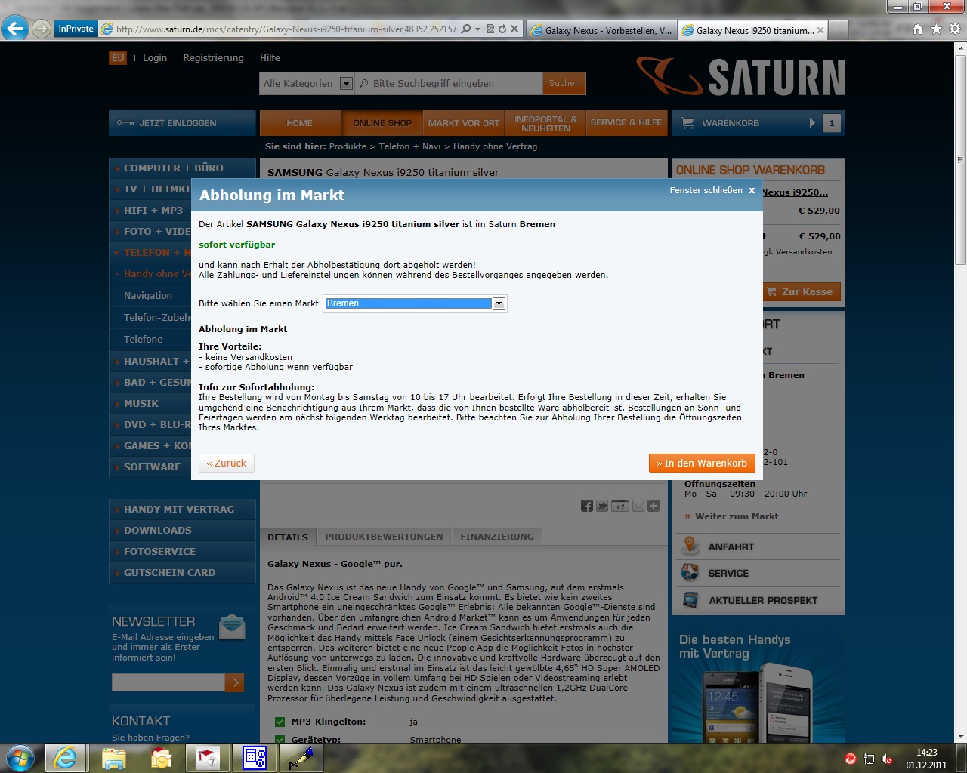Image resolution: width=967 pixels, height=773 pixels.
Task: Open the SERVICE & HILFE tab
Action: (x=626, y=122)
